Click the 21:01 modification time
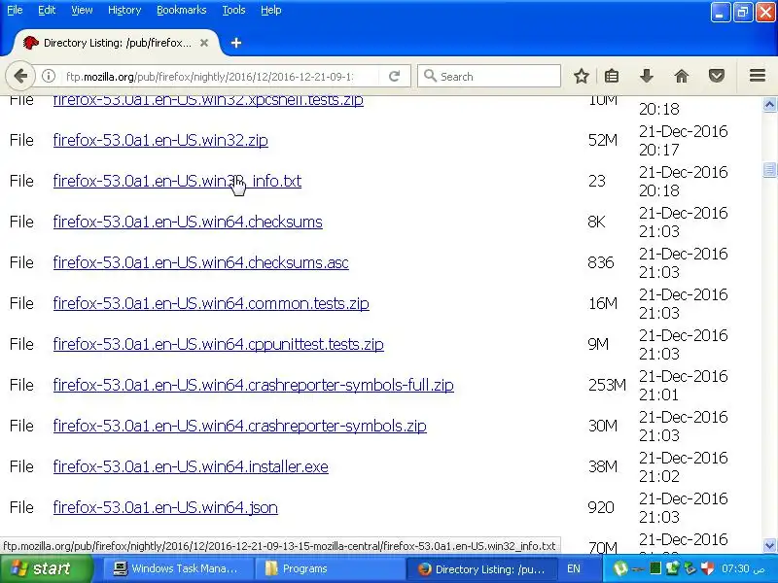 click(x=658, y=395)
